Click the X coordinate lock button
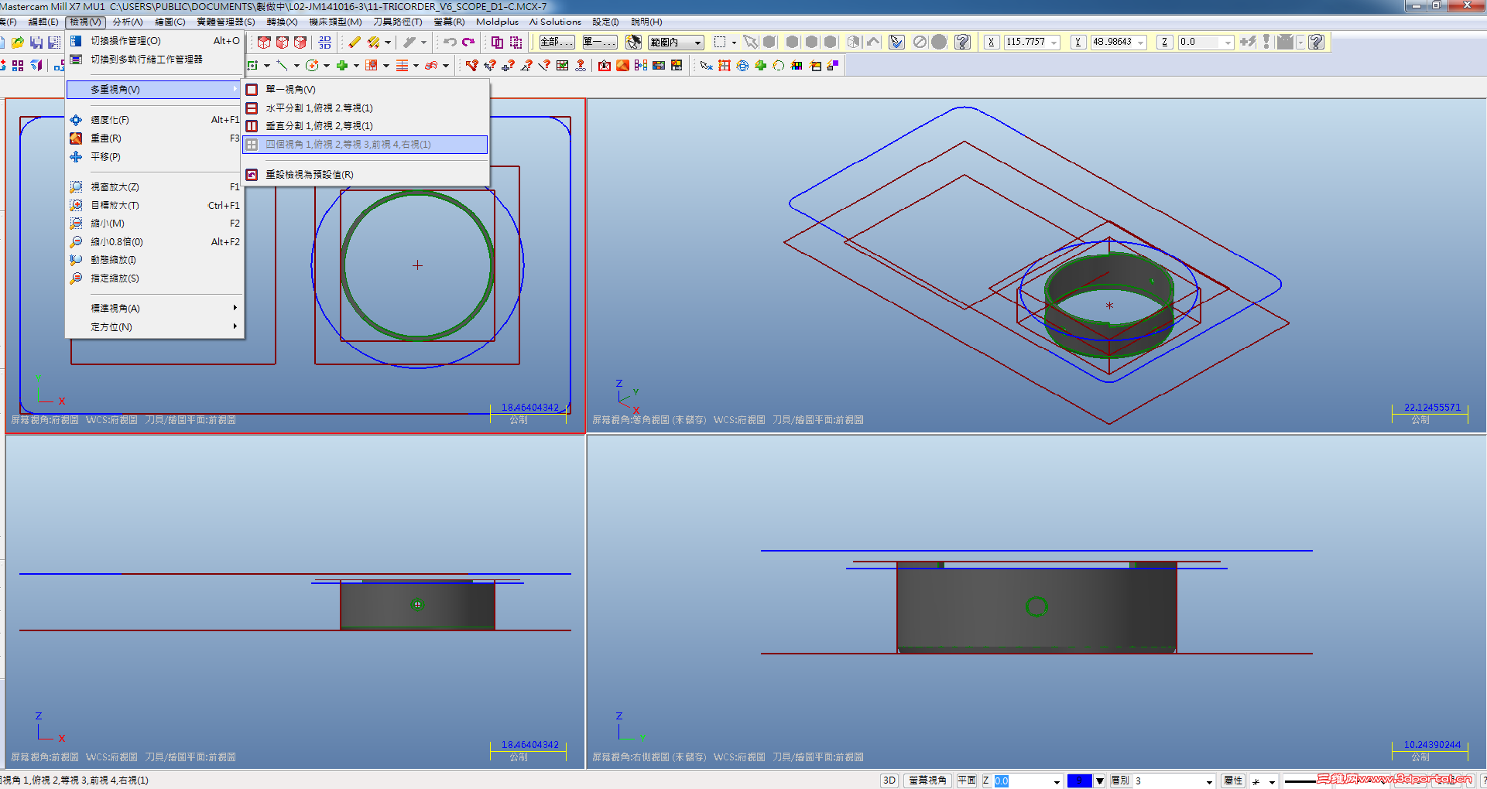This screenshot has width=1487, height=789. (992, 42)
